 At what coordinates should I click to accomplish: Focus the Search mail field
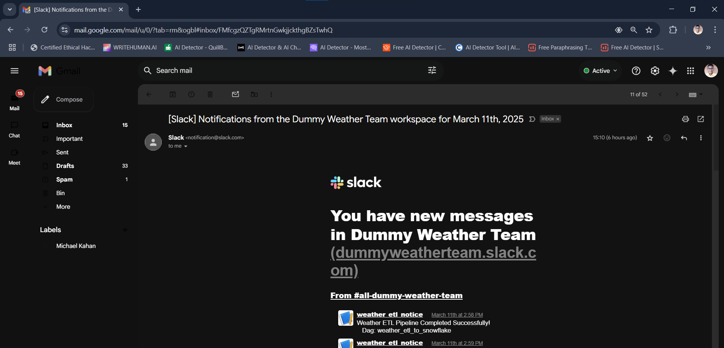coord(290,71)
